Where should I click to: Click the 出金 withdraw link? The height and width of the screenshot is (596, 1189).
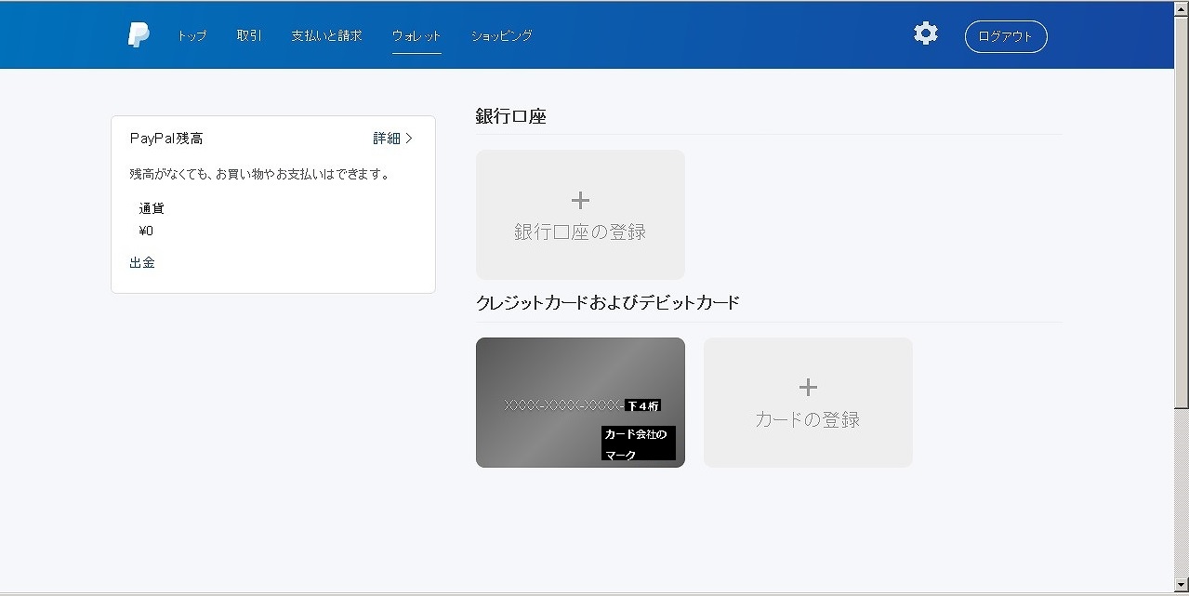(x=142, y=263)
